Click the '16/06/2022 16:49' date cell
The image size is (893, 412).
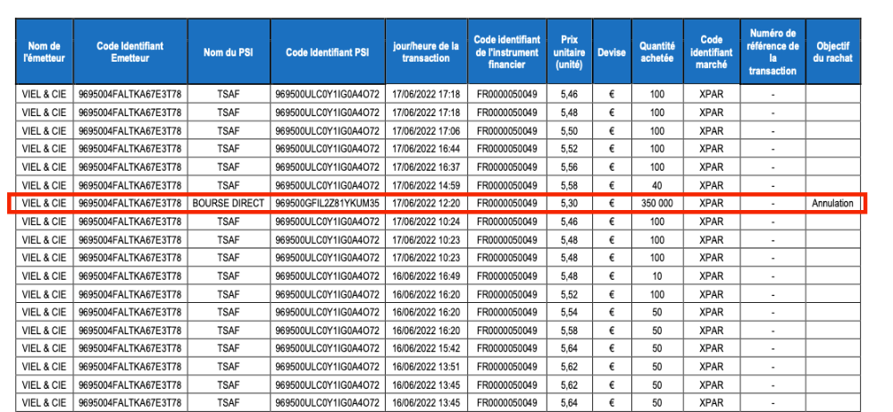426,275
